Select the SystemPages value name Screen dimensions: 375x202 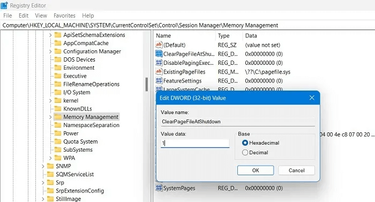(x=179, y=188)
